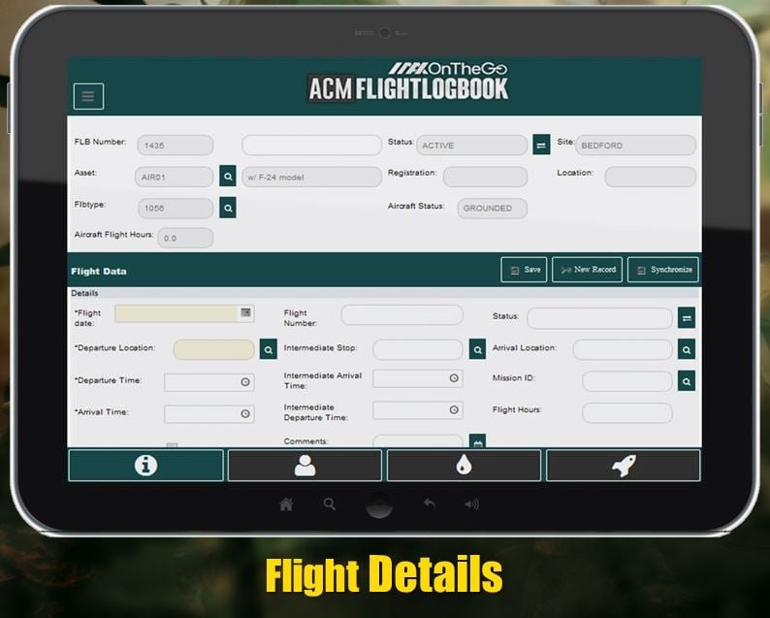The width and height of the screenshot is (770, 618).
Task: Click the search icon next to Flbtype
Action: pyautogui.click(x=227, y=208)
